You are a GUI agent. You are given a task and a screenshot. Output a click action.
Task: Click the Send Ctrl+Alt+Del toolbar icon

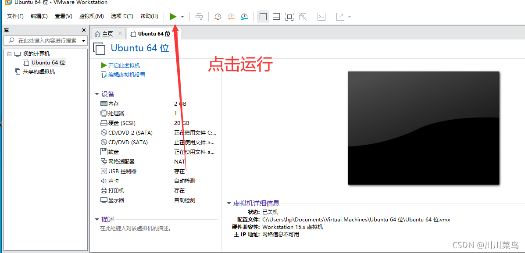[199, 17]
